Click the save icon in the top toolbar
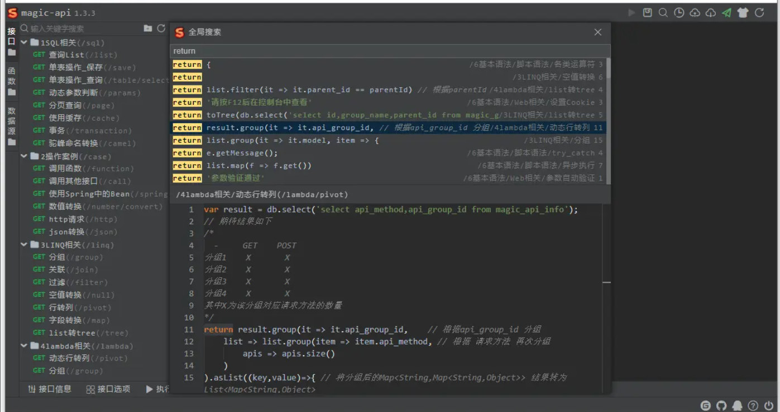The width and height of the screenshot is (780, 412). tap(648, 13)
